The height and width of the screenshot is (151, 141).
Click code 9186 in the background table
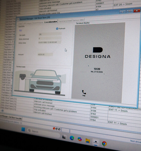pyautogui.click(x=93, y=111)
